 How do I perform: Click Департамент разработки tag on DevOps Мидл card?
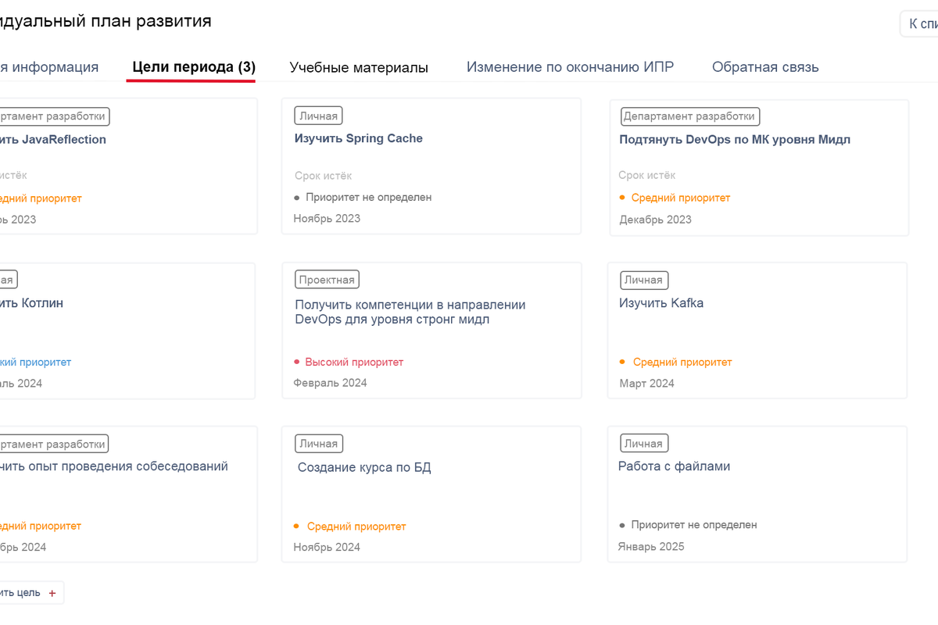coord(689,116)
